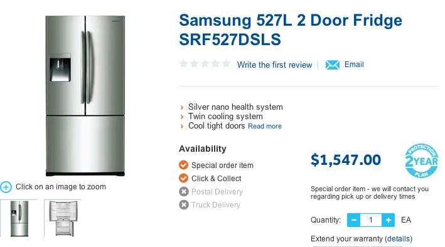Open the warranty details link

pyautogui.click(x=399, y=239)
